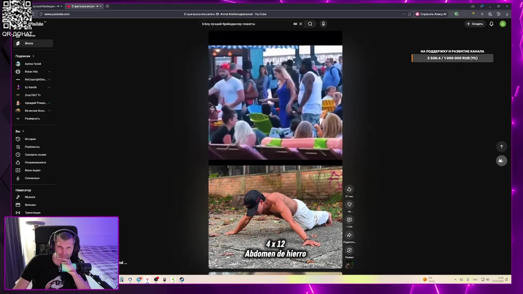Go to the next Short arrow
523x294 pixels.
(x=501, y=160)
